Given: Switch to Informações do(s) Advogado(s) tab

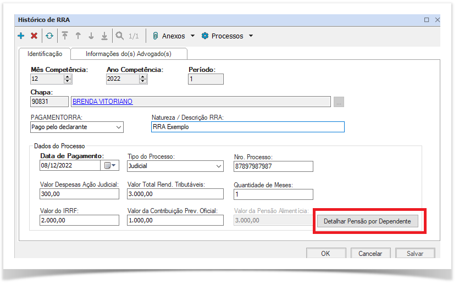Looking at the screenshot, I should pyautogui.click(x=129, y=54).
